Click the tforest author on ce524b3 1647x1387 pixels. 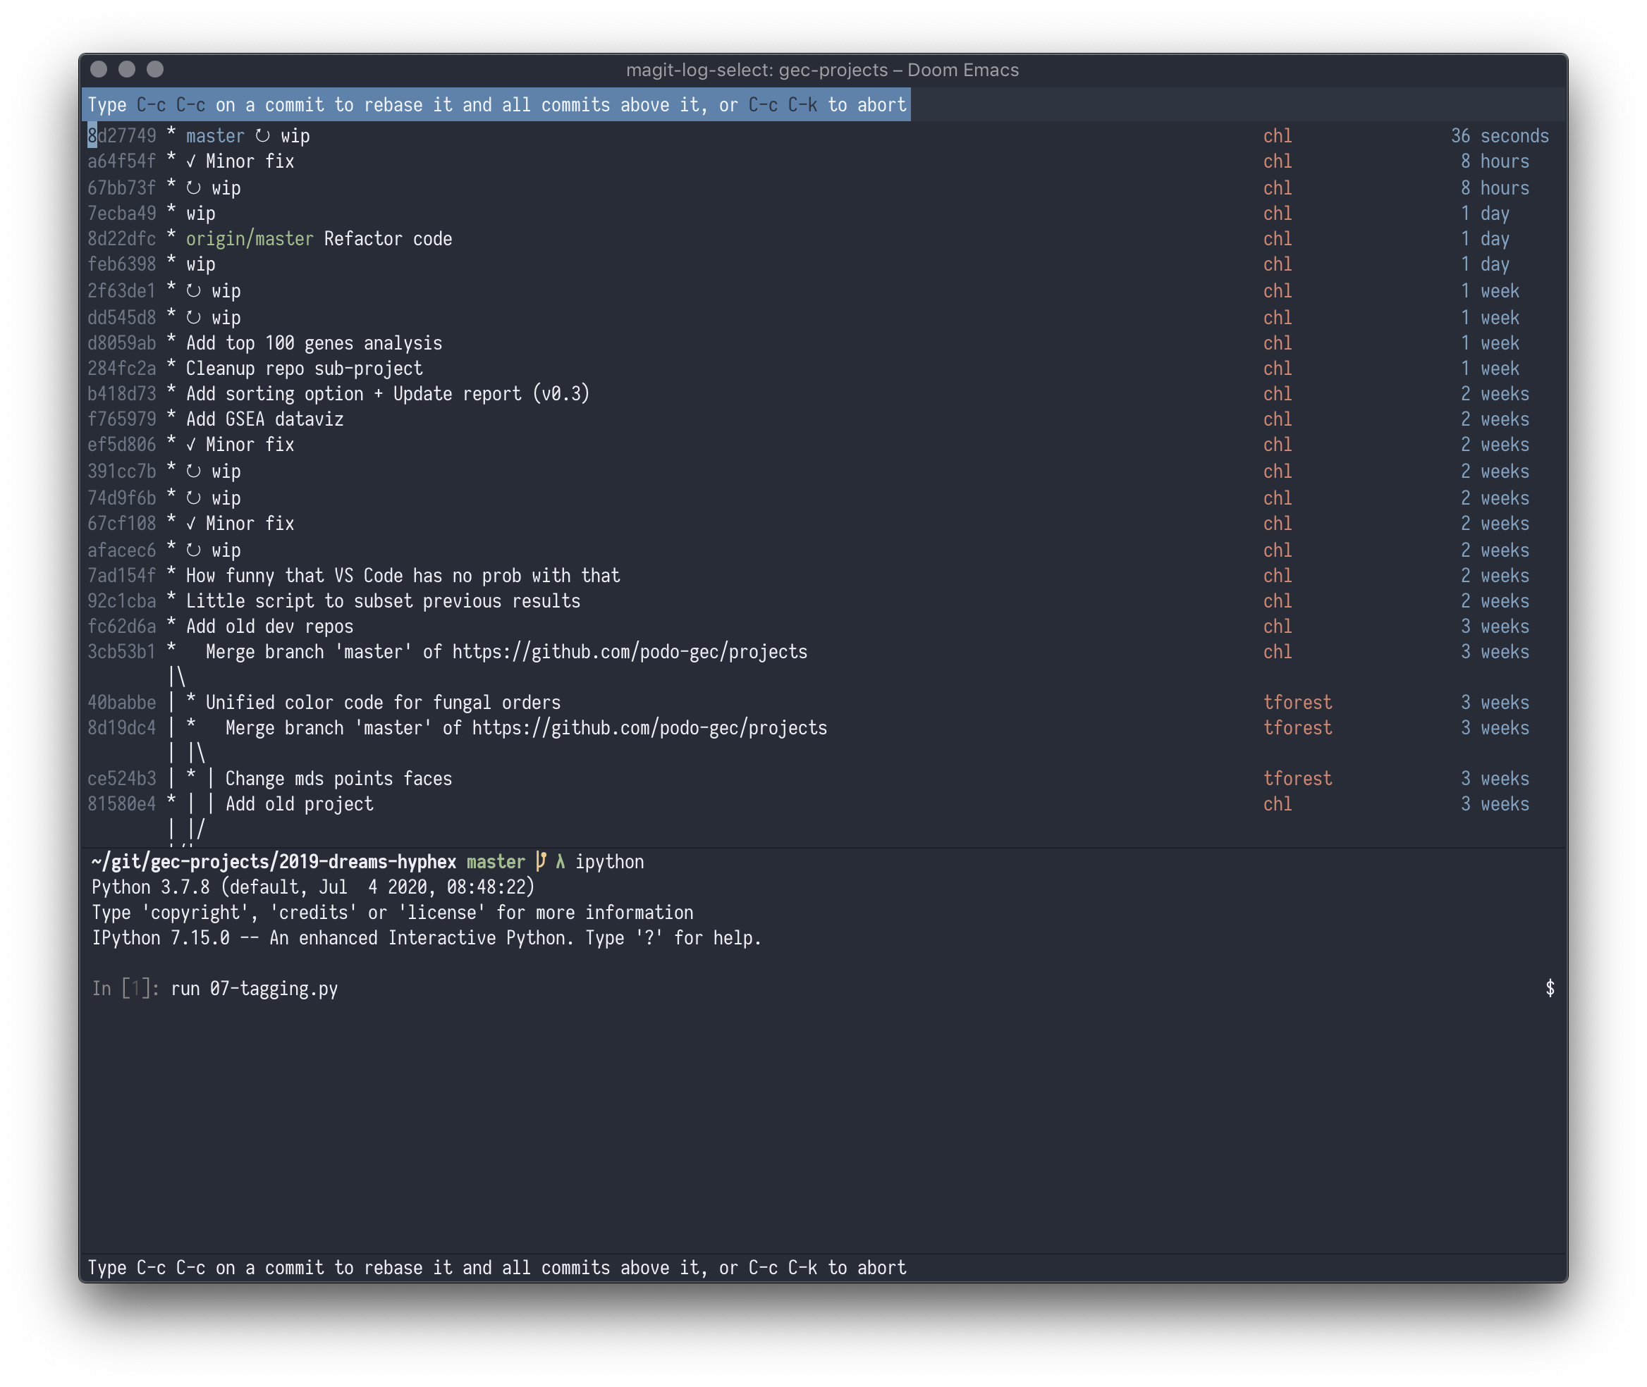pyautogui.click(x=1297, y=778)
